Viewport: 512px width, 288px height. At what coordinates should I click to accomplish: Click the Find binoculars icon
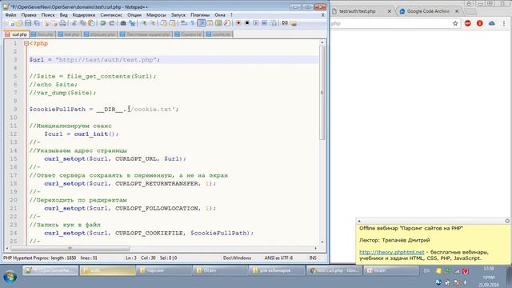coord(123,23)
